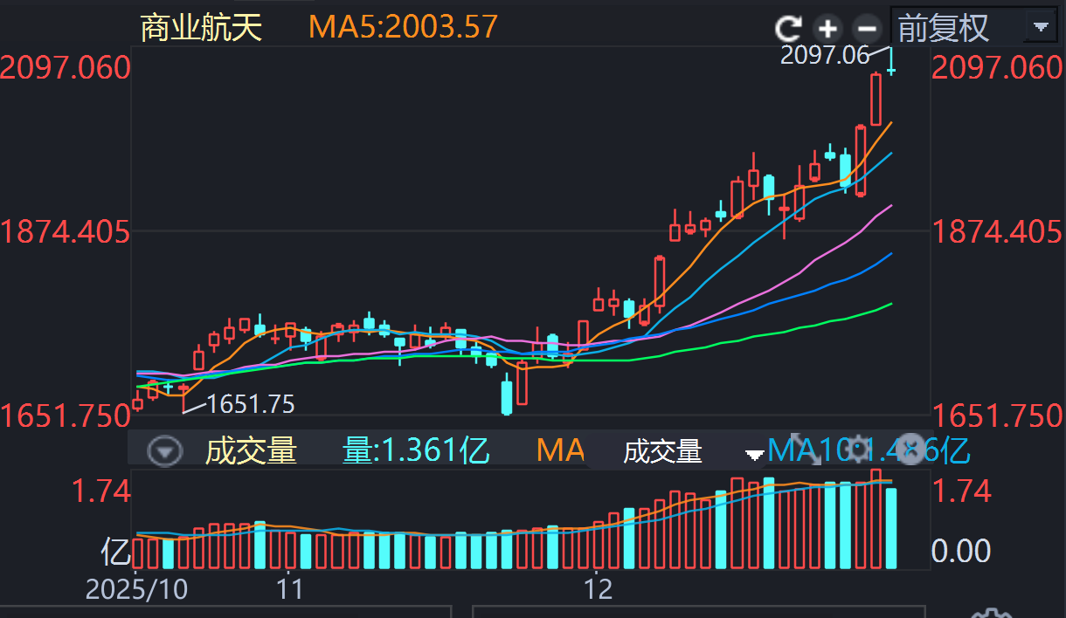
Task: Click the 11 month label on date axis
Action: (289, 588)
